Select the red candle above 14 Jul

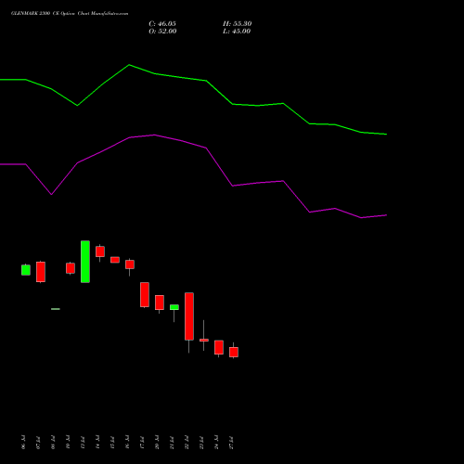pos(100,251)
